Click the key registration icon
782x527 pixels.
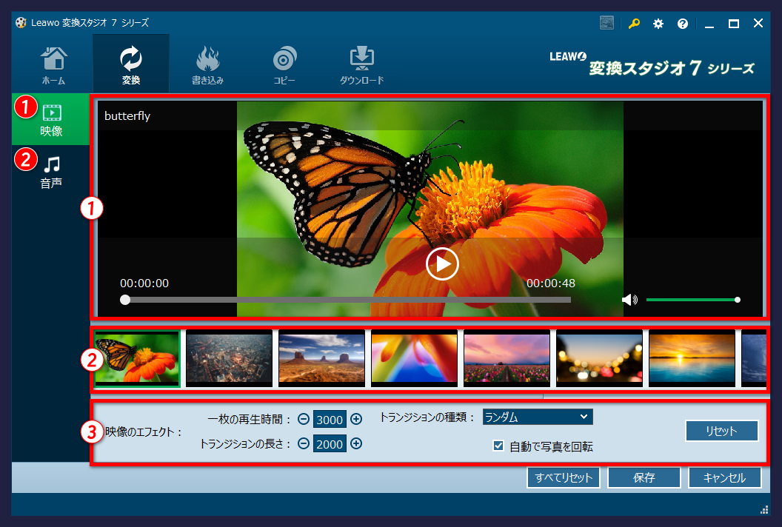tap(634, 24)
